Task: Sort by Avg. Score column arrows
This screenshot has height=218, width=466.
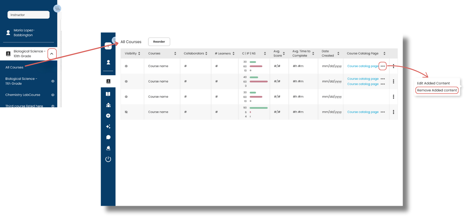Action: (x=284, y=53)
